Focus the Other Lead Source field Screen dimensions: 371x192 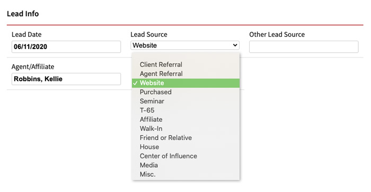coord(304,46)
